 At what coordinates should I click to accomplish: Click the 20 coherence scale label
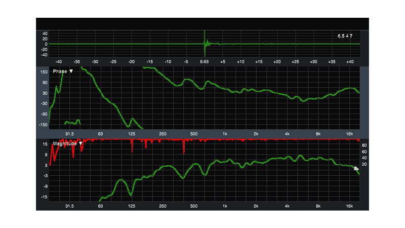(364, 165)
